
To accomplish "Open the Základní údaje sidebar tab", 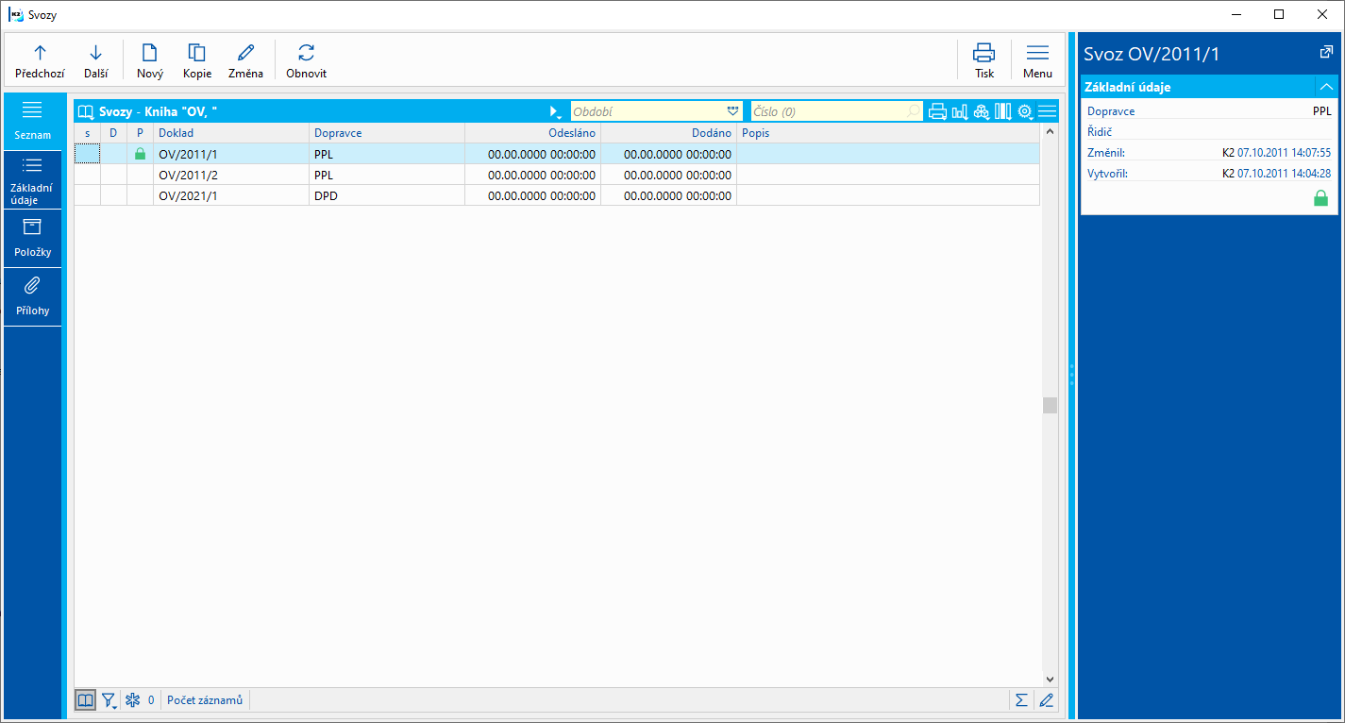I will click(32, 179).
